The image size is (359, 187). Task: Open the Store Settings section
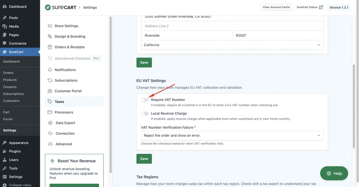click(x=74, y=26)
